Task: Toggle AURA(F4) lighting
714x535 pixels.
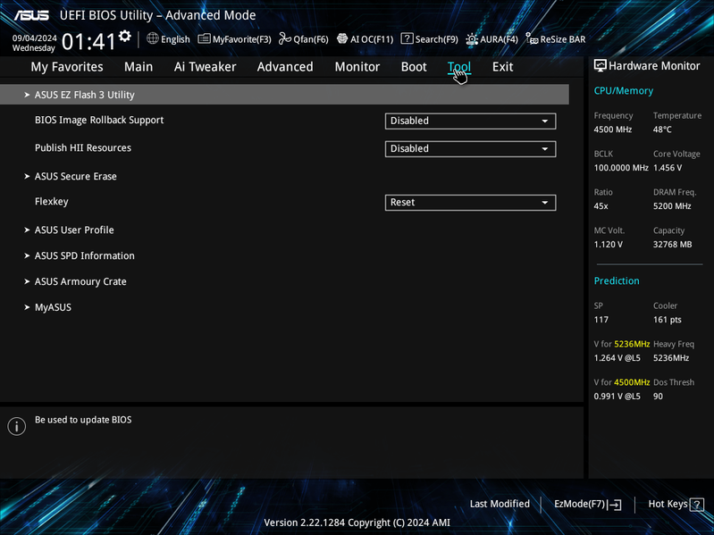Action: tap(491, 39)
